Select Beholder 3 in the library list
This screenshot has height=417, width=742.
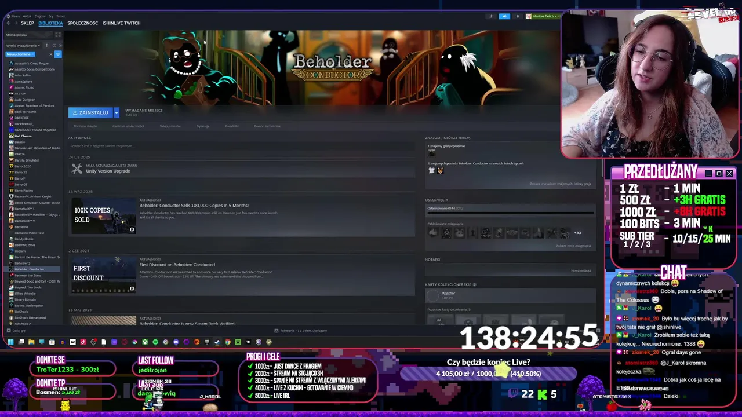23,264
